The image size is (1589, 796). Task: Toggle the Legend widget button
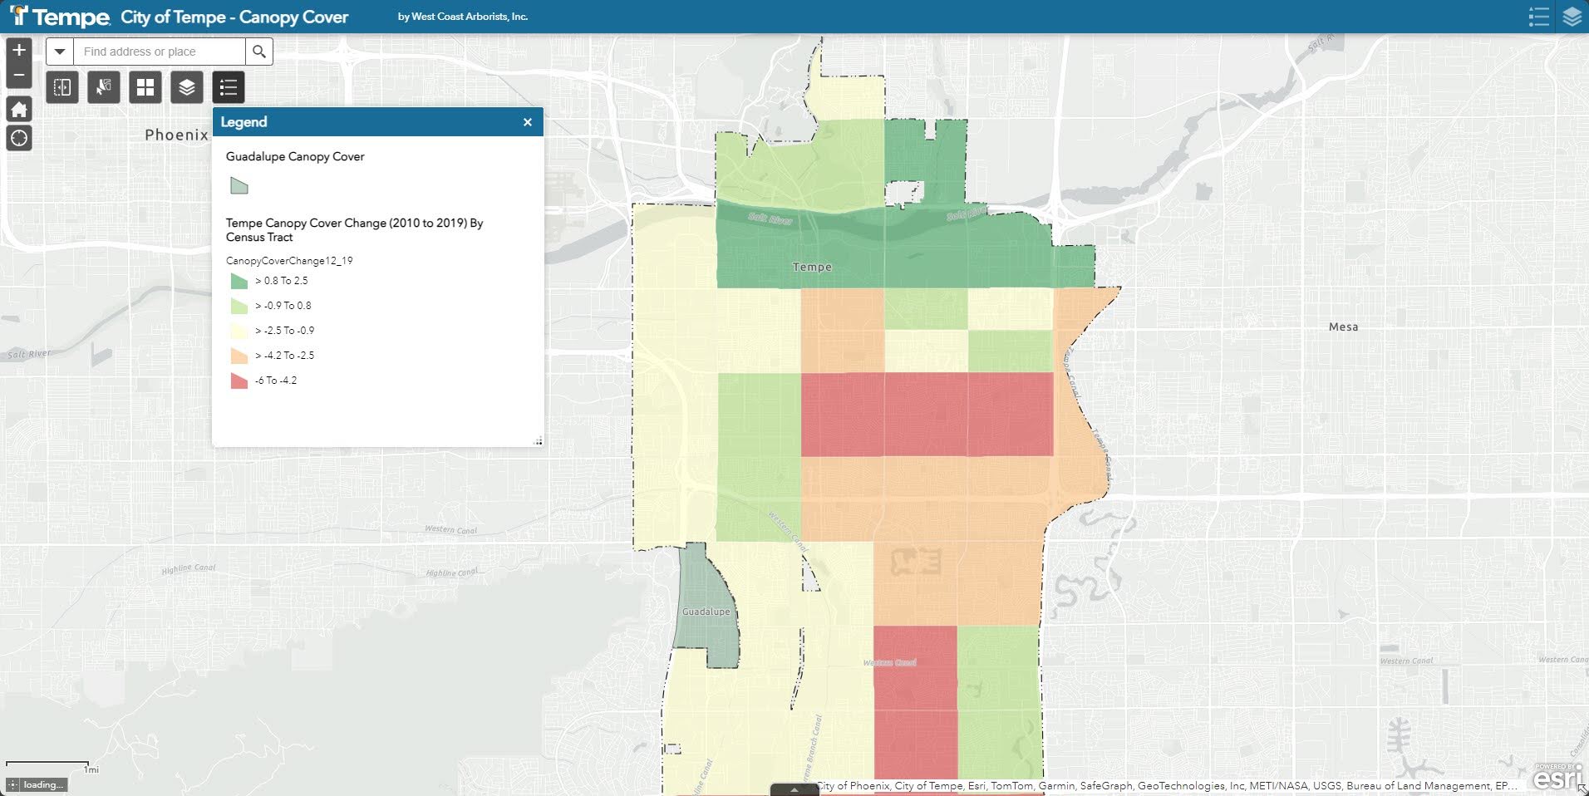[229, 87]
